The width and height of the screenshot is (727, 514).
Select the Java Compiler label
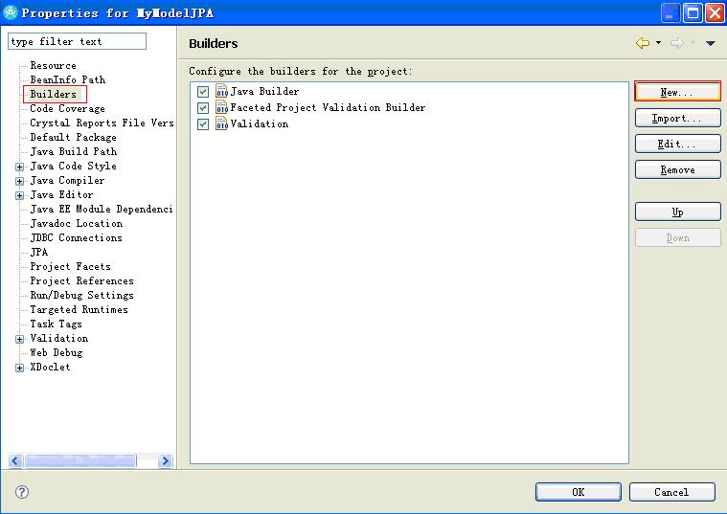click(67, 180)
